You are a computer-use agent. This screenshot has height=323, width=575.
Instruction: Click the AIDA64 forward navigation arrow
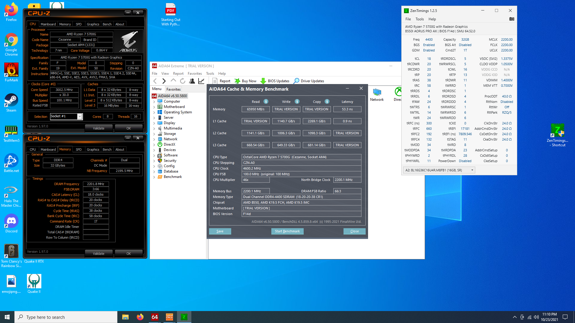point(164,81)
